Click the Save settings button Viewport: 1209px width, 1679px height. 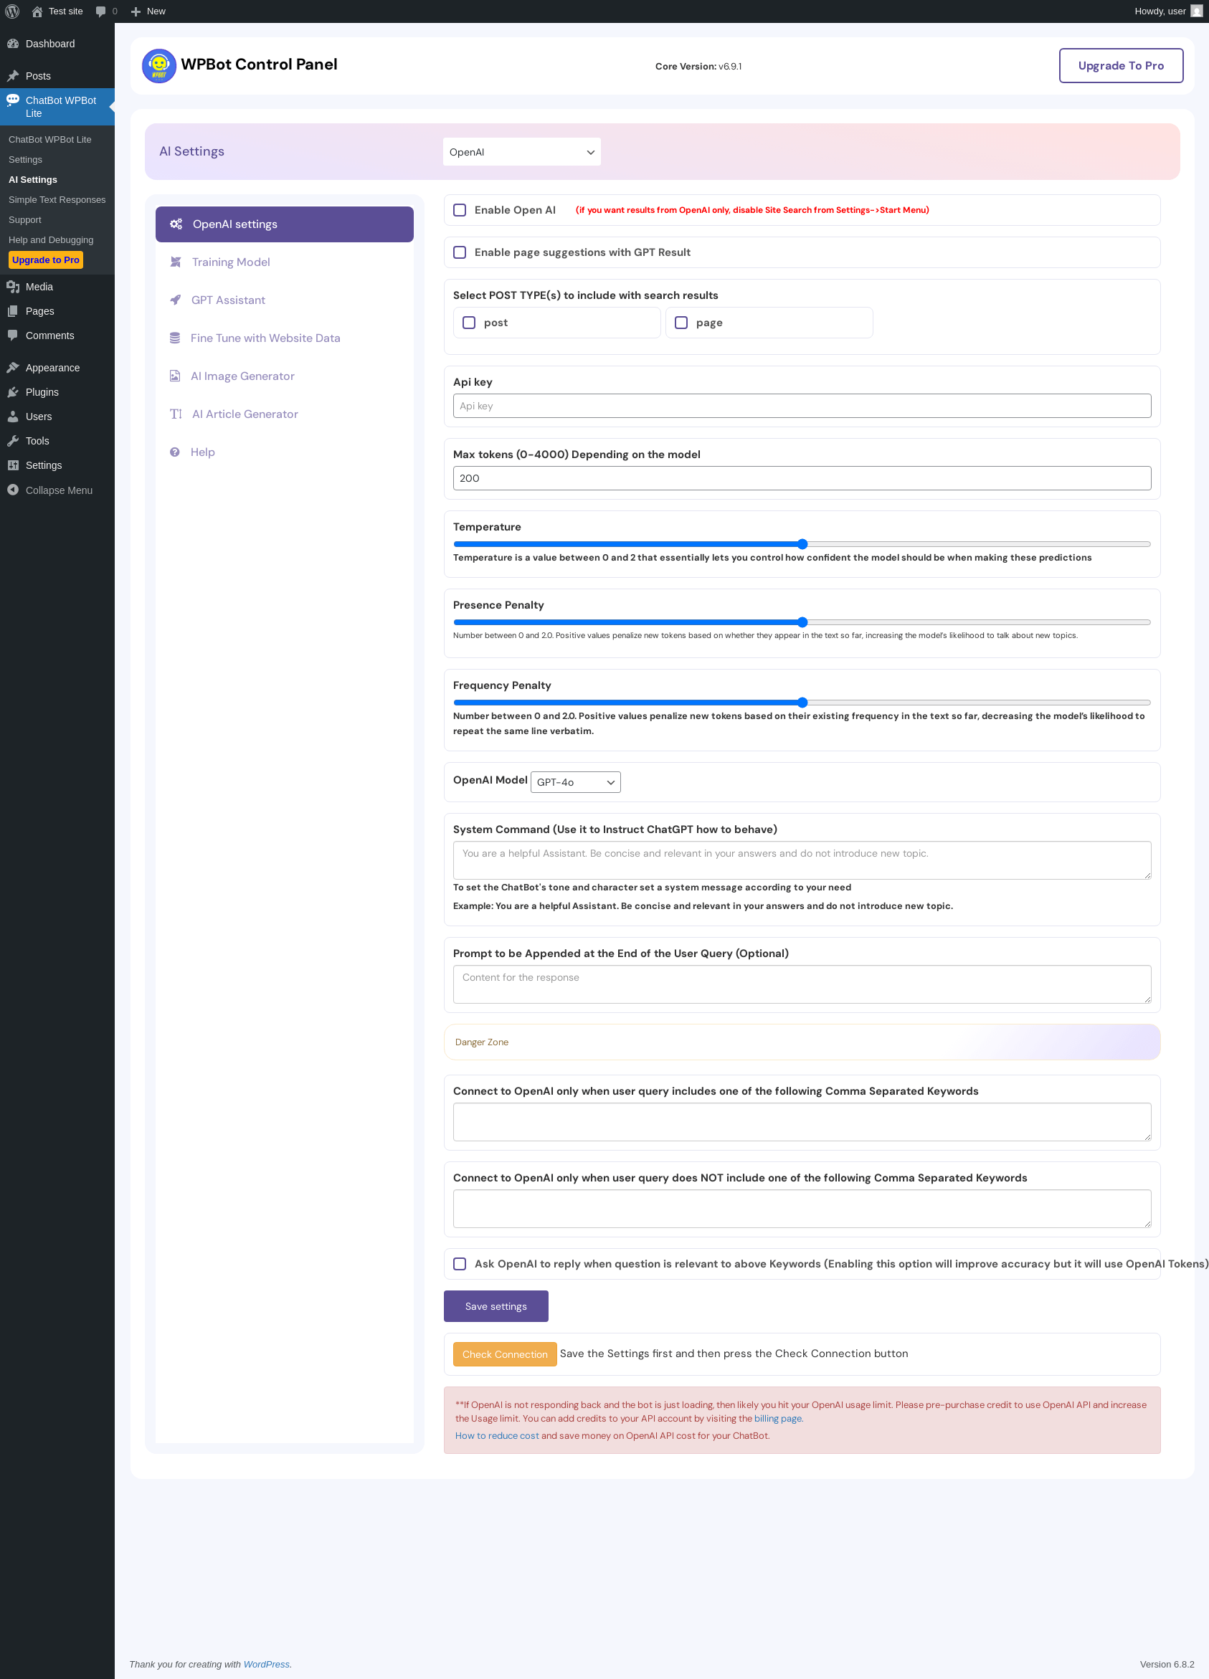pyautogui.click(x=496, y=1307)
